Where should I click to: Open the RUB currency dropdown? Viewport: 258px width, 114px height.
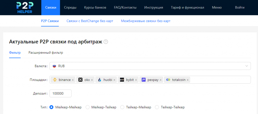pos(150,66)
